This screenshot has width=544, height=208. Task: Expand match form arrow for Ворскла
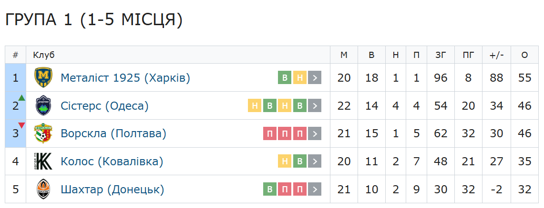pos(315,134)
